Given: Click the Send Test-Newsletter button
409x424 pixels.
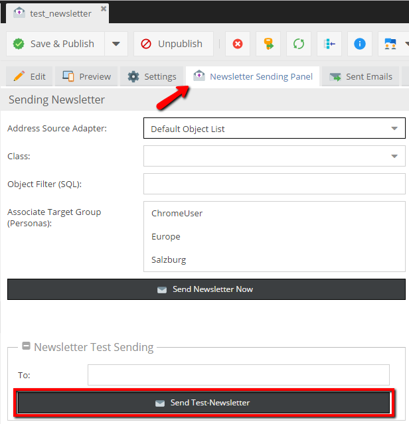Looking at the screenshot, I should pos(203,403).
